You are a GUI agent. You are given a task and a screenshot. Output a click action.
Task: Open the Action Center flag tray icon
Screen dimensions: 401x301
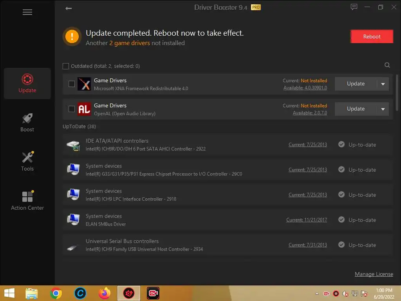(364, 294)
